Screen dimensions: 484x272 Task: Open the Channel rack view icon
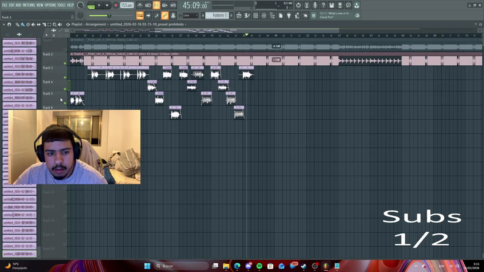click(256, 15)
